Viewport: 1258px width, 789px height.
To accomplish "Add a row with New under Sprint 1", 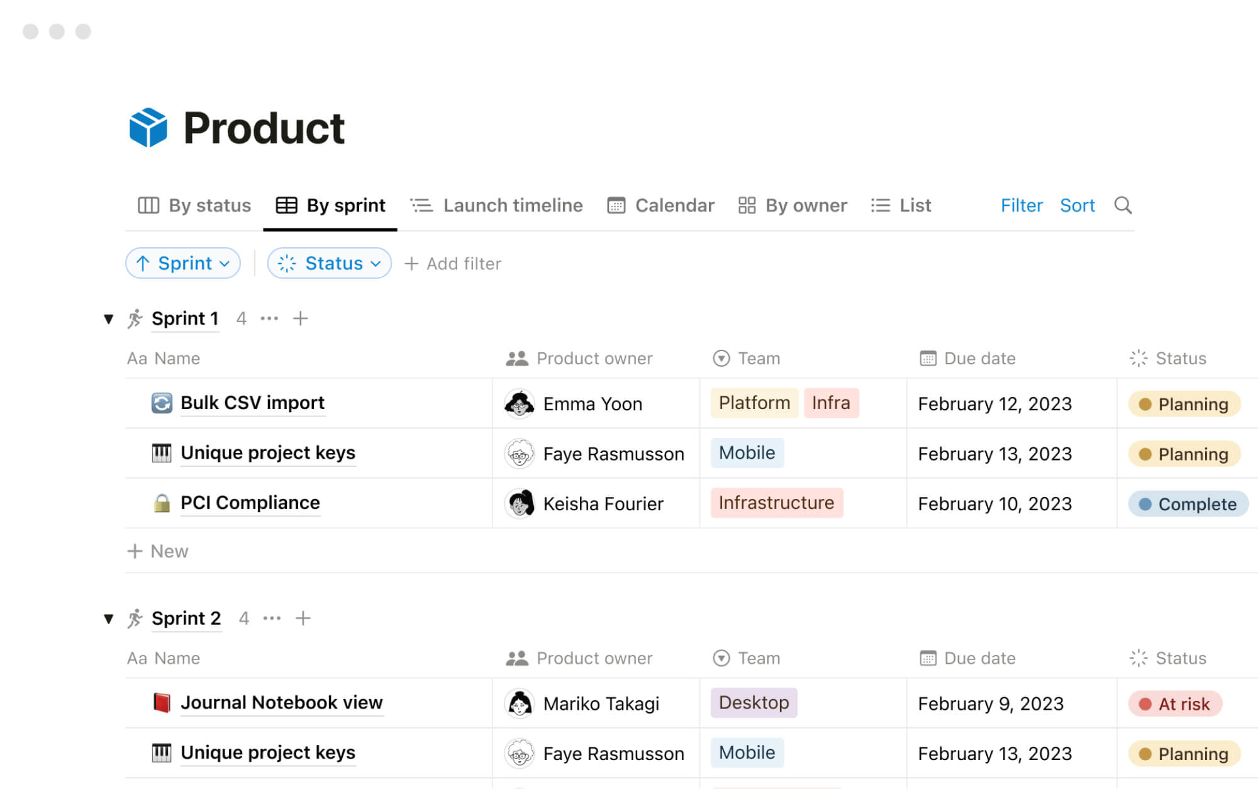I will (157, 551).
